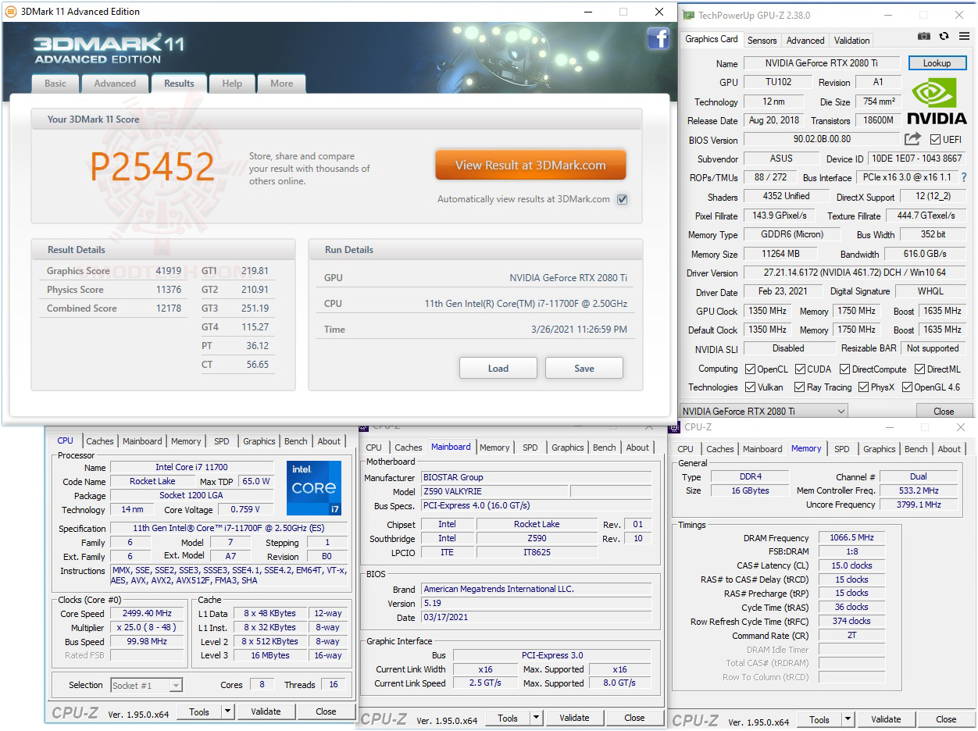Toggle the PhysX checkbox

click(x=863, y=387)
